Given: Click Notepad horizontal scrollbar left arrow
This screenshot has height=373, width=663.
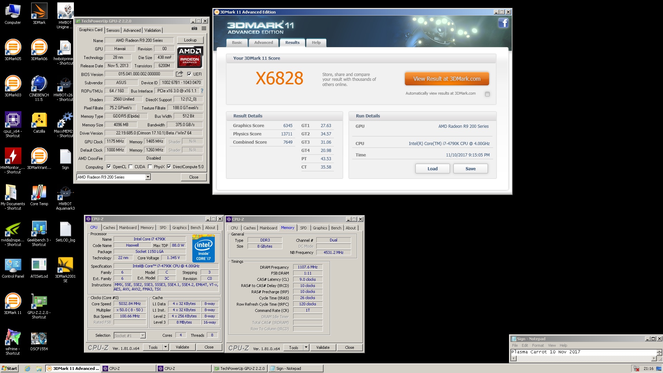Looking at the screenshot, I should coord(513,358).
